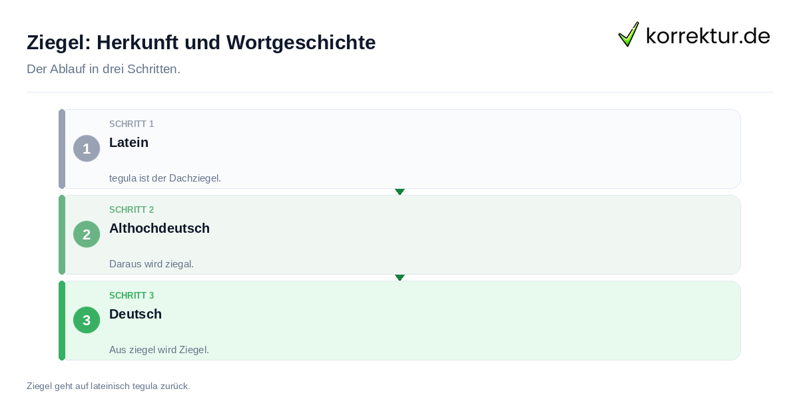This screenshot has width=799, height=419.
Task: Select the dark green step 3 circle
Action: point(87,320)
